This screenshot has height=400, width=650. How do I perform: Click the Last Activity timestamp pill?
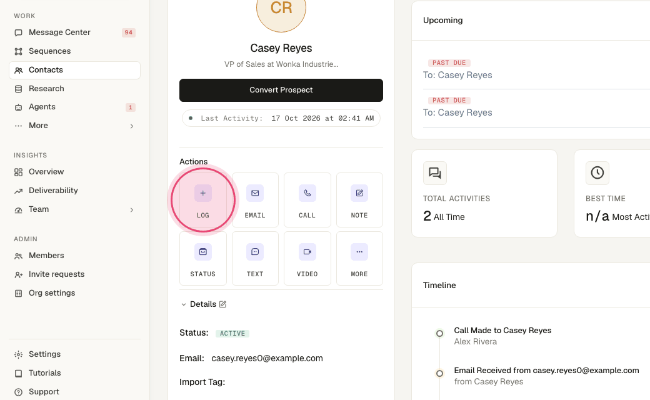(x=281, y=118)
